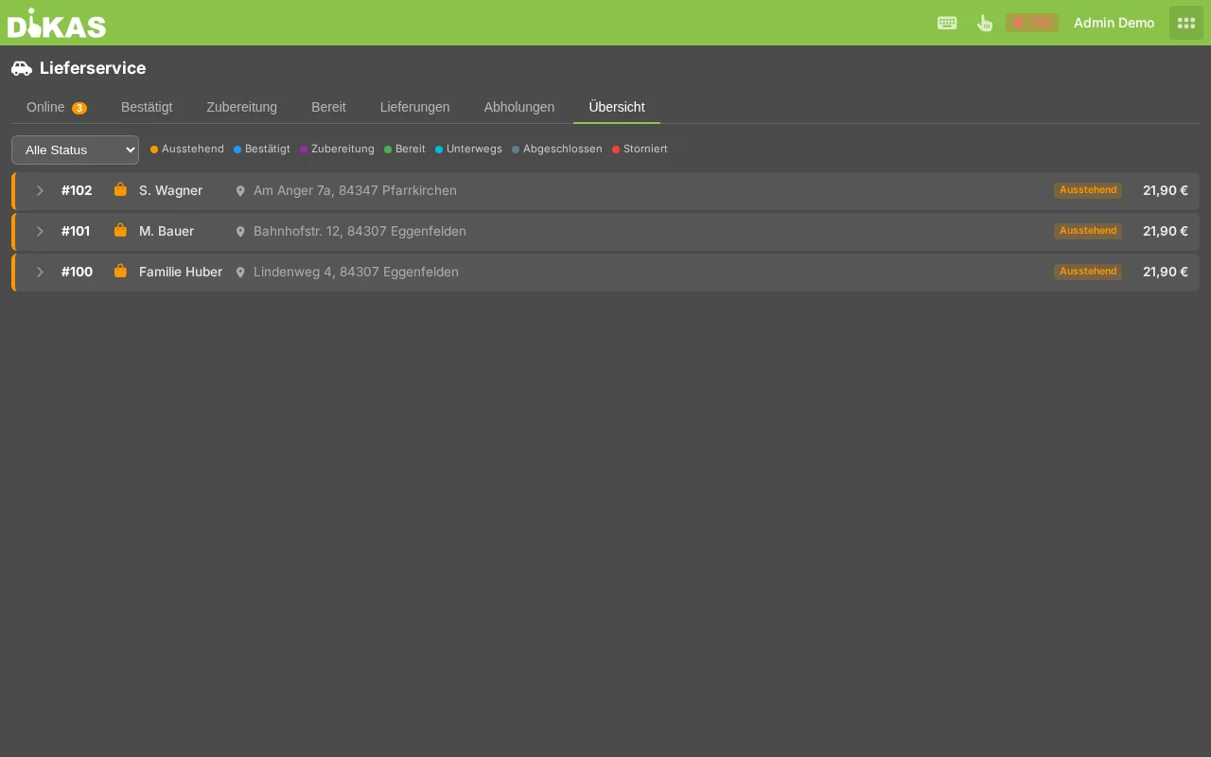
Task: Switch to the Online tab
Action: pyautogui.click(x=57, y=107)
